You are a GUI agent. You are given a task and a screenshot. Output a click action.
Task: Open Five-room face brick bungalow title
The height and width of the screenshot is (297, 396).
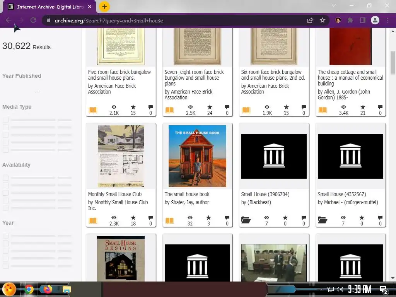(119, 75)
